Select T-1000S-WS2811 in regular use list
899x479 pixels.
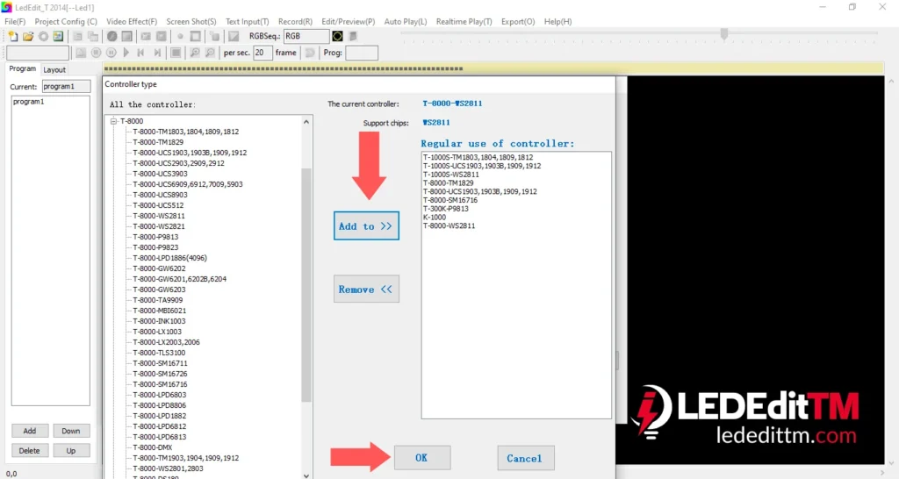click(451, 175)
